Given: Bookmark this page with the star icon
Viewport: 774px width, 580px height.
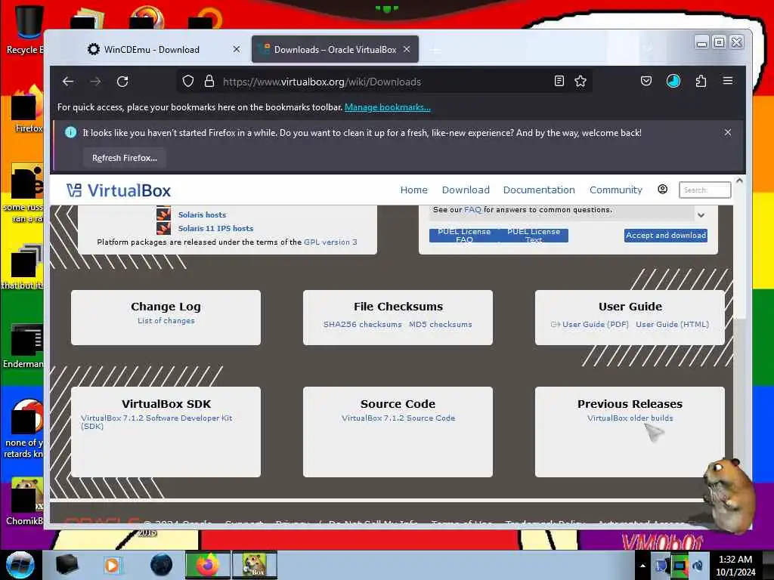Looking at the screenshot, I should (580, 81).
